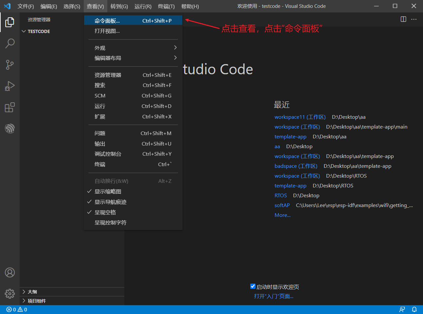This screenshot has width=423, height=314.
Task: Open the Search view in the activity bar
Action: (10, 43)
